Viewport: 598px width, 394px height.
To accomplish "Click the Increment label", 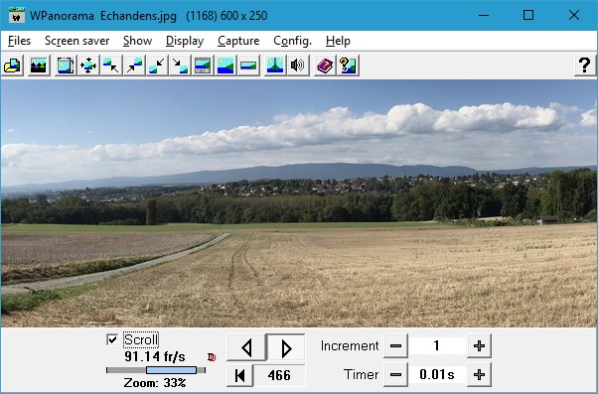I will tap(350, 345).
